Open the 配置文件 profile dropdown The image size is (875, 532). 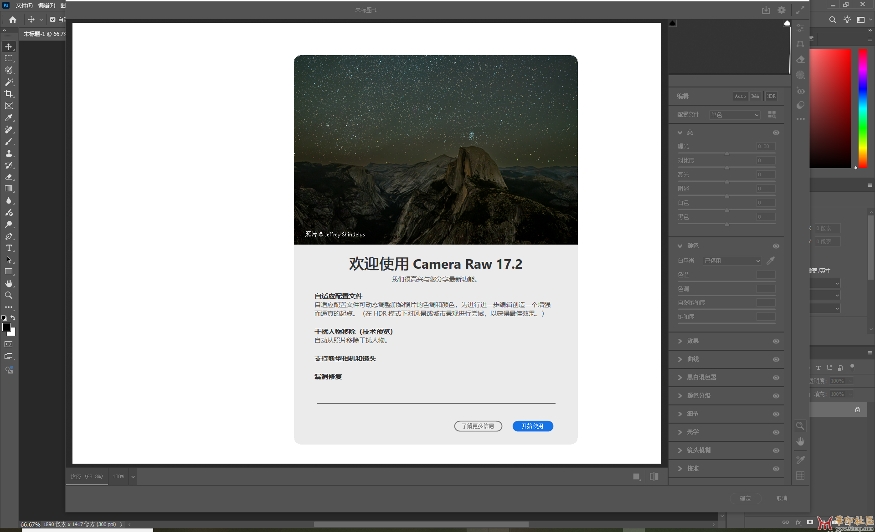pos(735,115)
